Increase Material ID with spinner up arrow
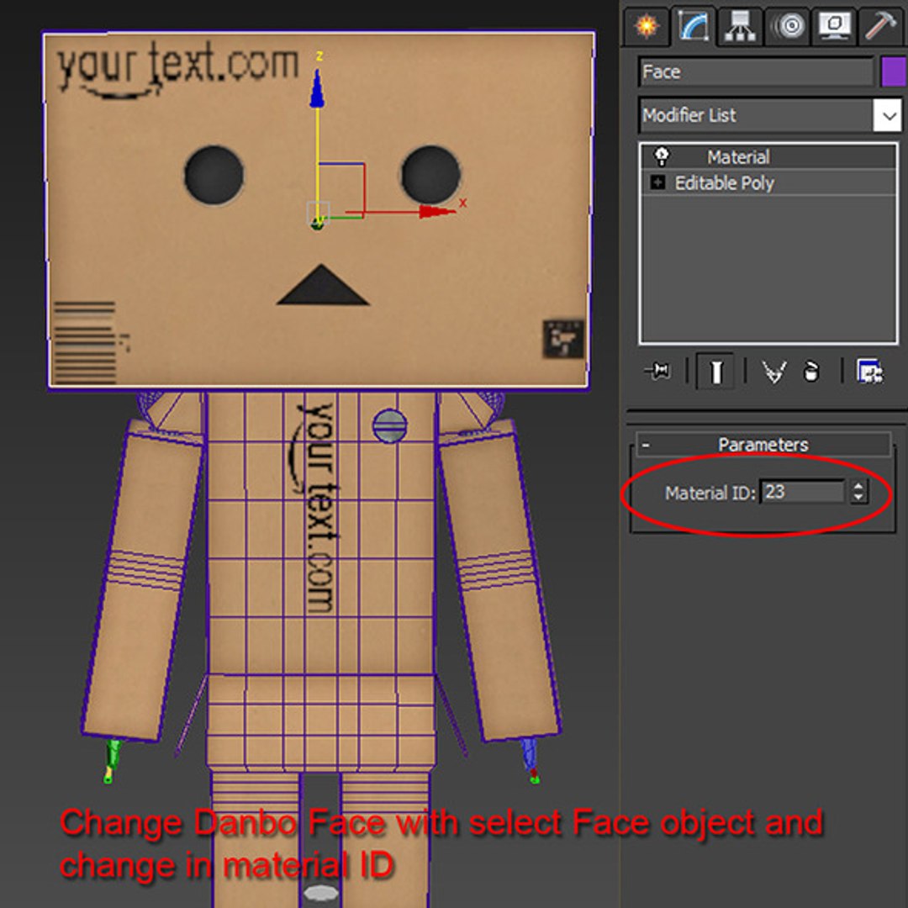The width and height of the screenshot is (908, 908). pyautogui.click(x=858, y=486)
